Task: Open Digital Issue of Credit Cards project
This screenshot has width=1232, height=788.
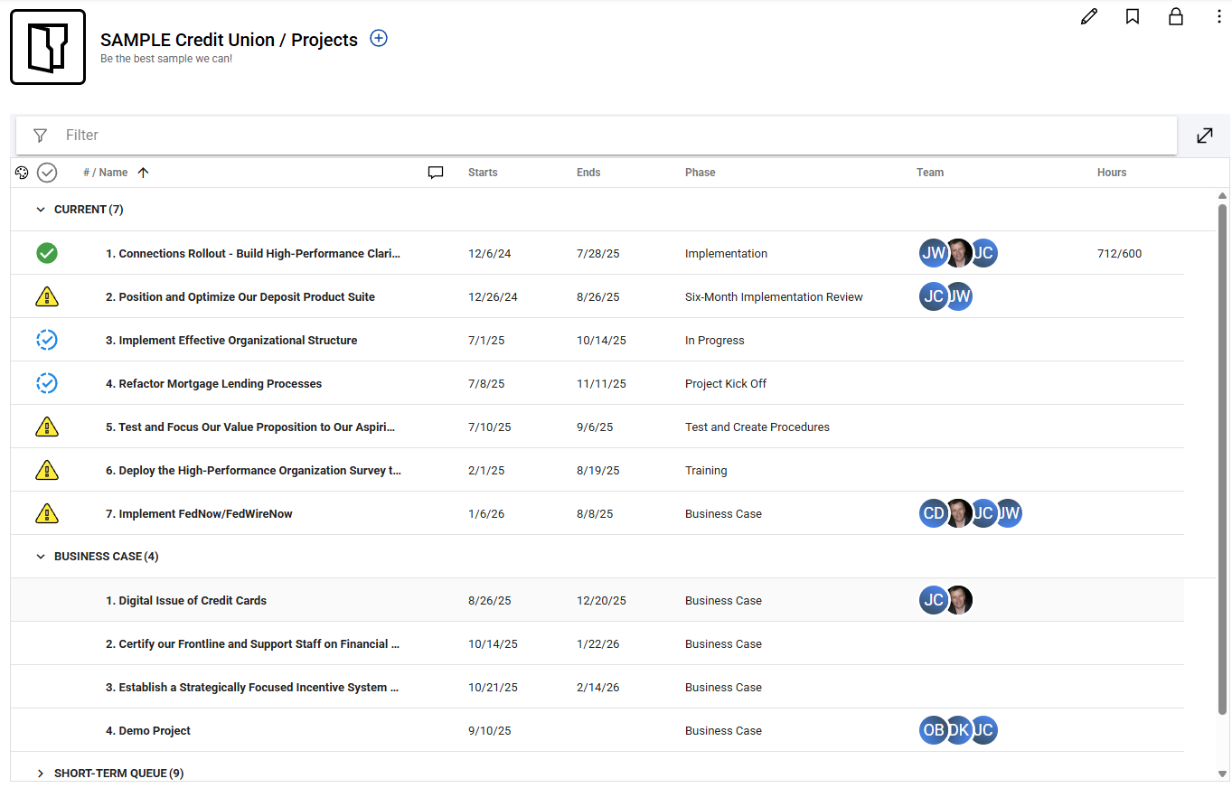Action: coord(186,601)
